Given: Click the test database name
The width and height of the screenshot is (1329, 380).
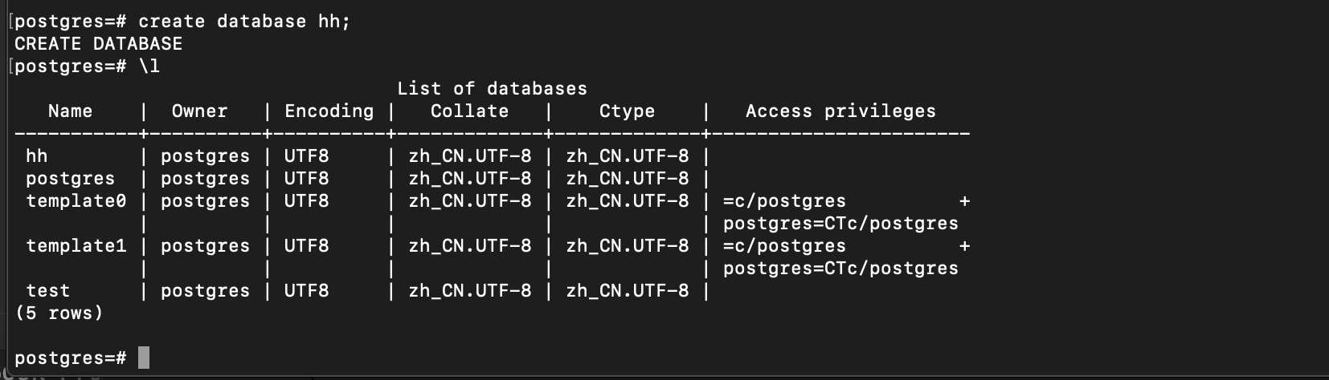Looking at the screenshot, I should (47, 291).
